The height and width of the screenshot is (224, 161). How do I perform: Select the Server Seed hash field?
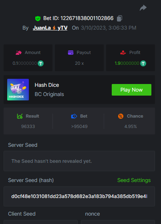point(79,196)
